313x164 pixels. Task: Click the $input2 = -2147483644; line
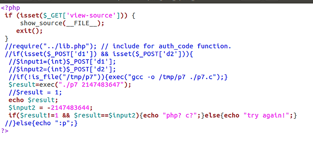(x=50, y=108)
